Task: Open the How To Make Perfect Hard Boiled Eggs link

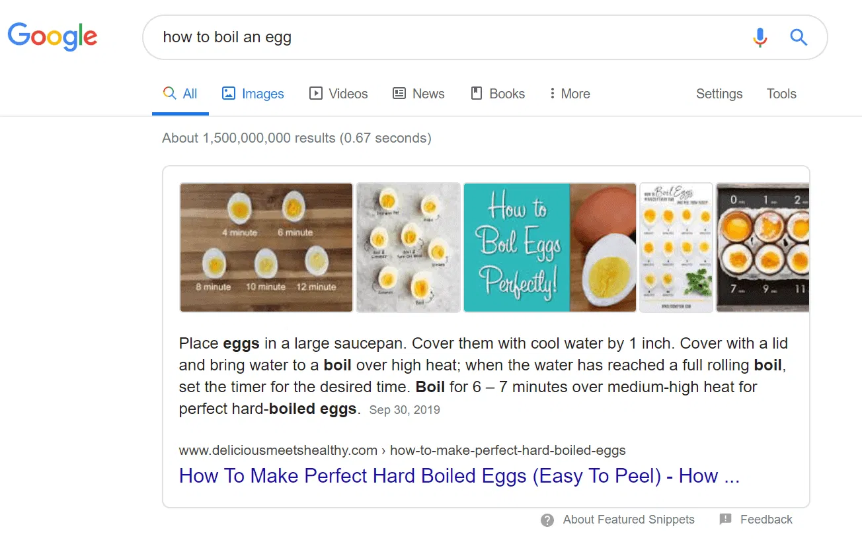Action: 459,476
